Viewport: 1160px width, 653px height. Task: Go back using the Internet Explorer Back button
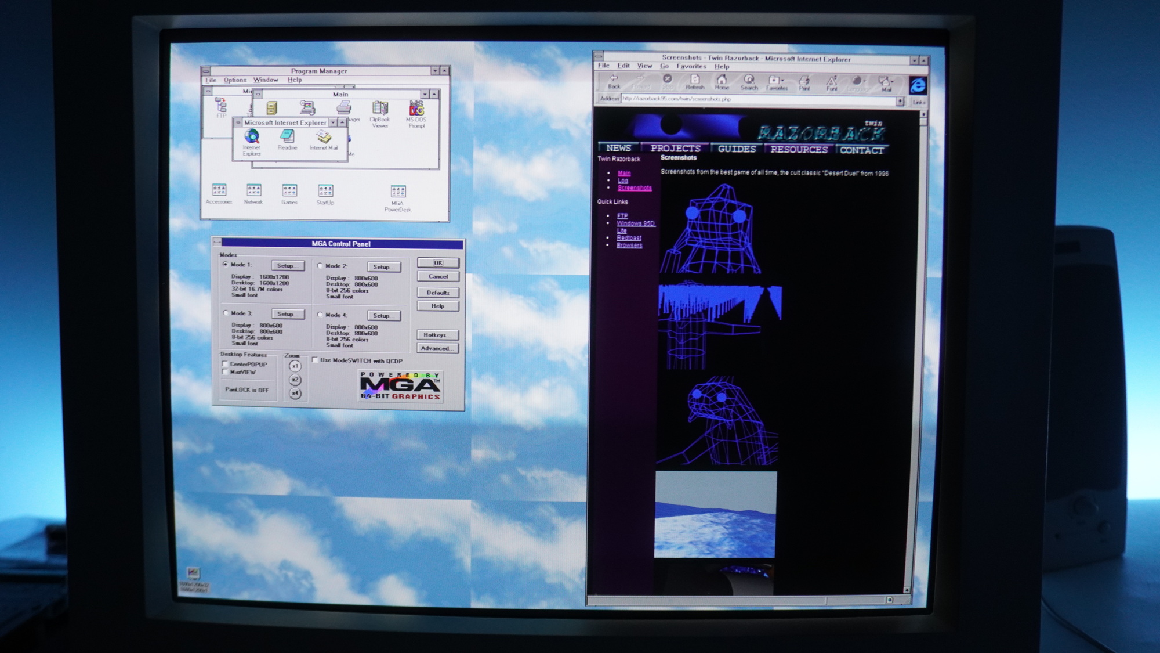coord(614,82)
